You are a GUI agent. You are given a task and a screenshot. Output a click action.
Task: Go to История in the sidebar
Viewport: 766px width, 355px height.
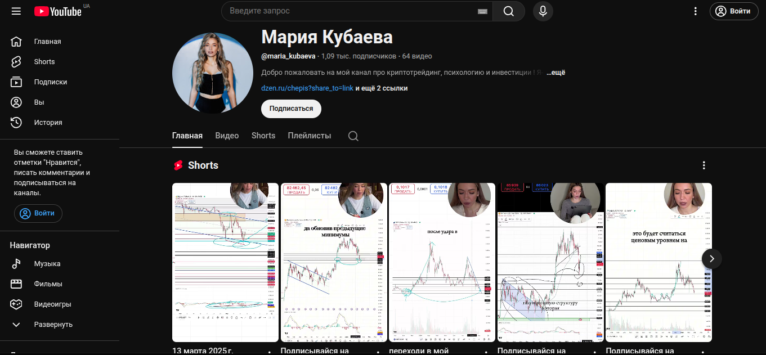coord(48,123)
